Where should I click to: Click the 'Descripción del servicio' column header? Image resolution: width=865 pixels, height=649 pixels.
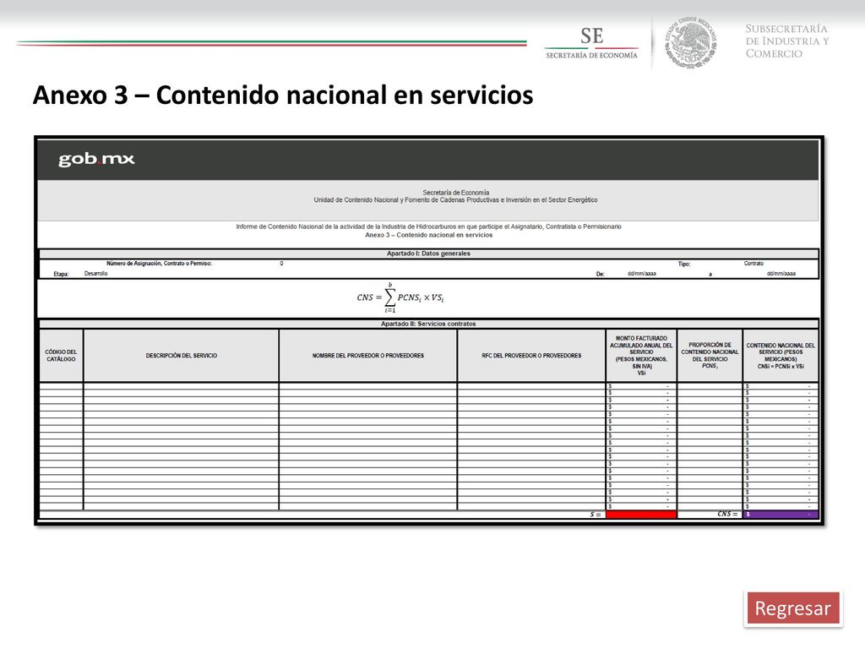[182, 356]
